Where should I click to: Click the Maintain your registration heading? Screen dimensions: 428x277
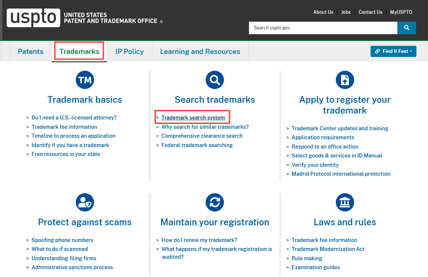[215, 222]
